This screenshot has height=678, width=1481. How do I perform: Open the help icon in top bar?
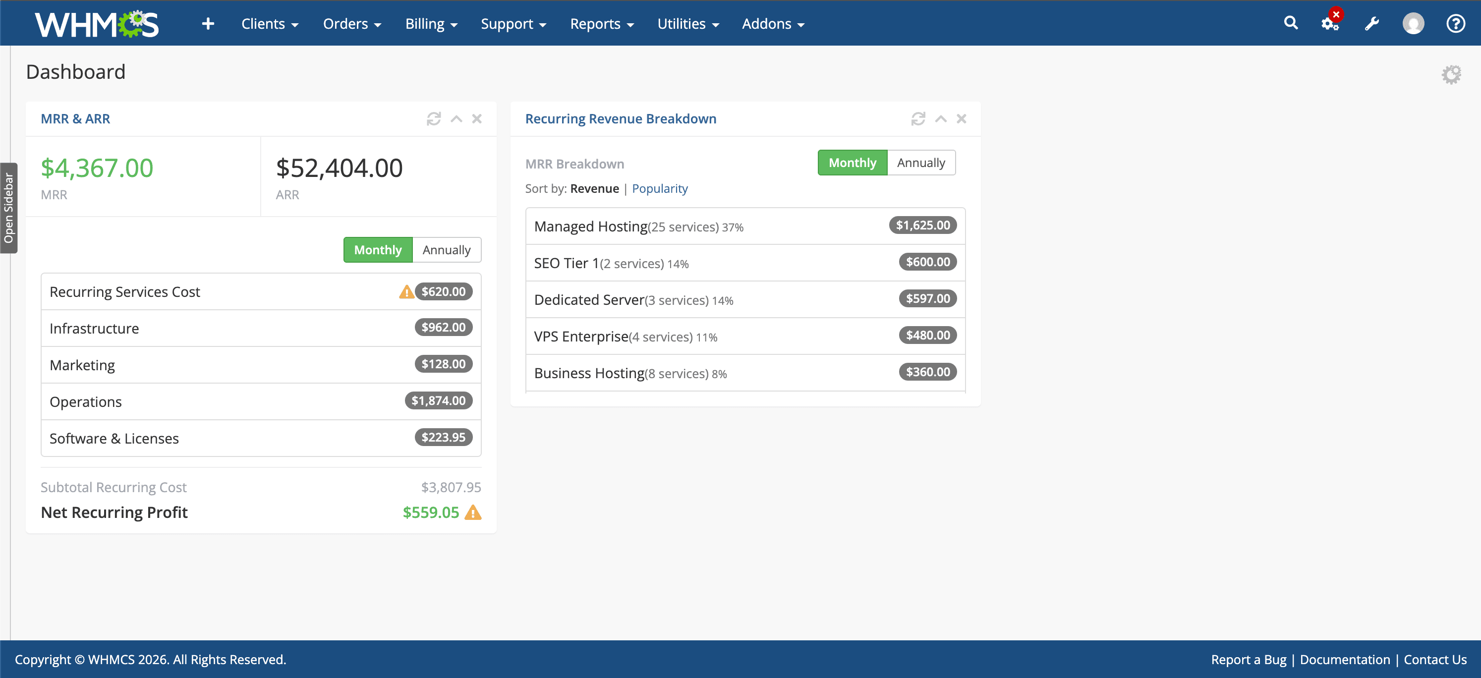[1456, 23]
